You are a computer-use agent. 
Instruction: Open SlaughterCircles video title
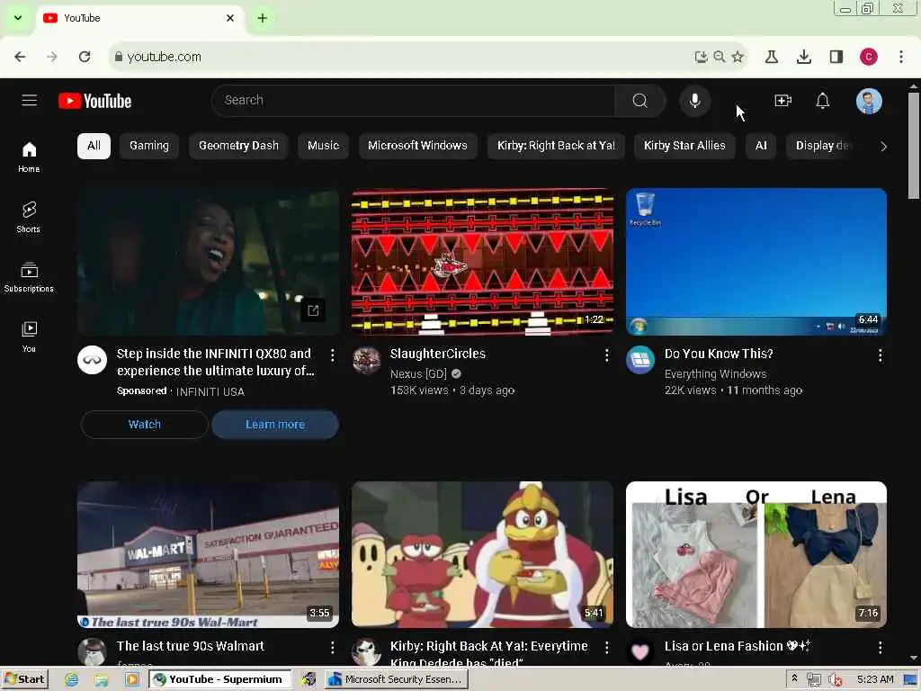[x=438, y=354]
